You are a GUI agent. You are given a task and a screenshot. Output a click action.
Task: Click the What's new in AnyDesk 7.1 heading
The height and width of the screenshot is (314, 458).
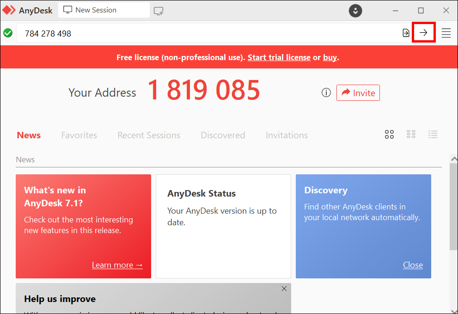click(55, 197)
